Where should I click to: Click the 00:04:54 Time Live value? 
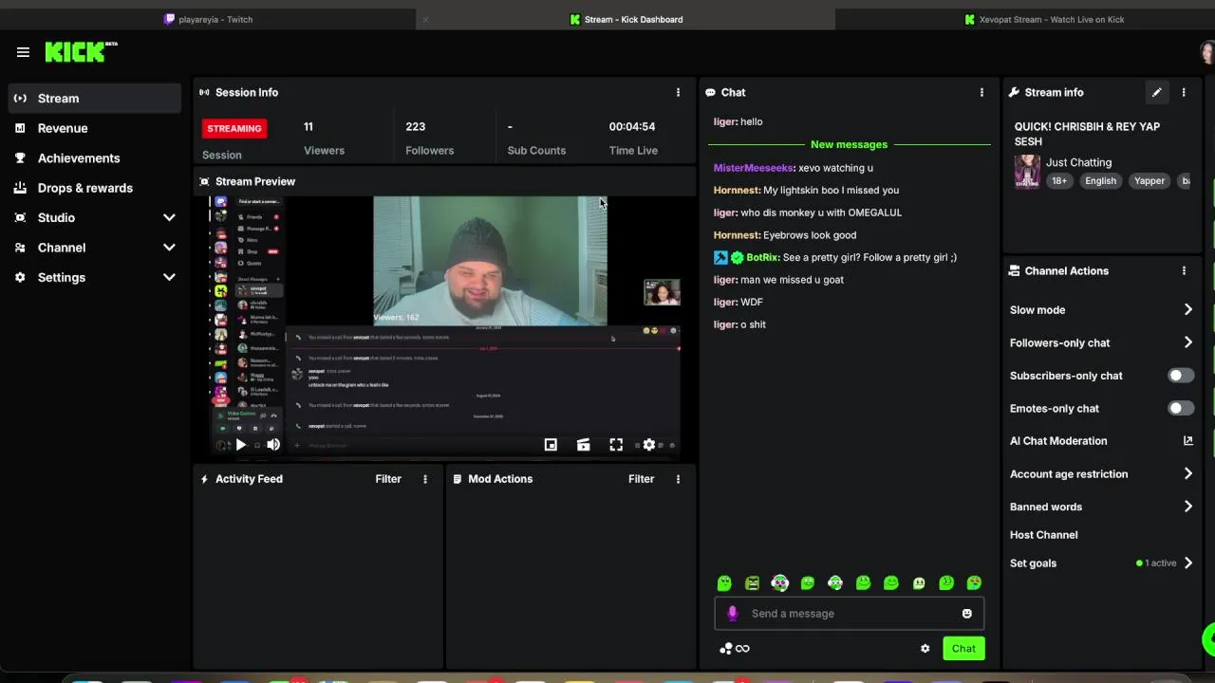coord(633,126)
